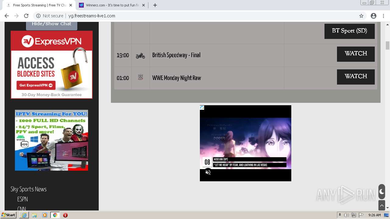Click the 19:00 time cell
The image size is (390, 219).
tap(123, 55)
